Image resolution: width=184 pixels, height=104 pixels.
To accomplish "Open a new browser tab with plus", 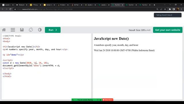I will pyautogui.click(x=154, y=5).
